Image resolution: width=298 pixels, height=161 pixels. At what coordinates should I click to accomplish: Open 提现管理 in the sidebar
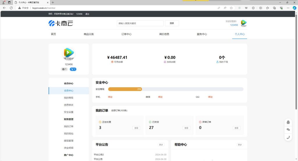pos(69,141)
